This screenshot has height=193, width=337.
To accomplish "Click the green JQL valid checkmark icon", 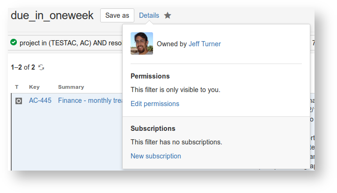I will point(14,43).
